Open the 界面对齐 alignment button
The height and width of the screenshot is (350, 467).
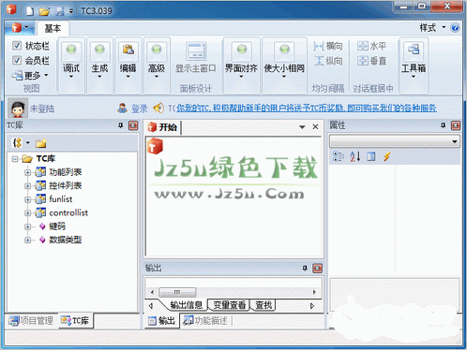click(x=241, y=66)
